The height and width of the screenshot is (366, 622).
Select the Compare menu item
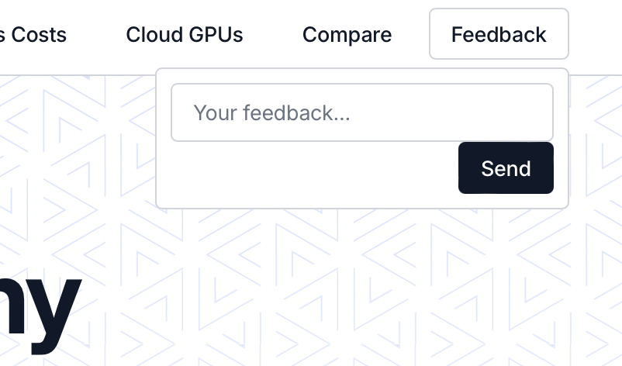[x=347, y=35]
